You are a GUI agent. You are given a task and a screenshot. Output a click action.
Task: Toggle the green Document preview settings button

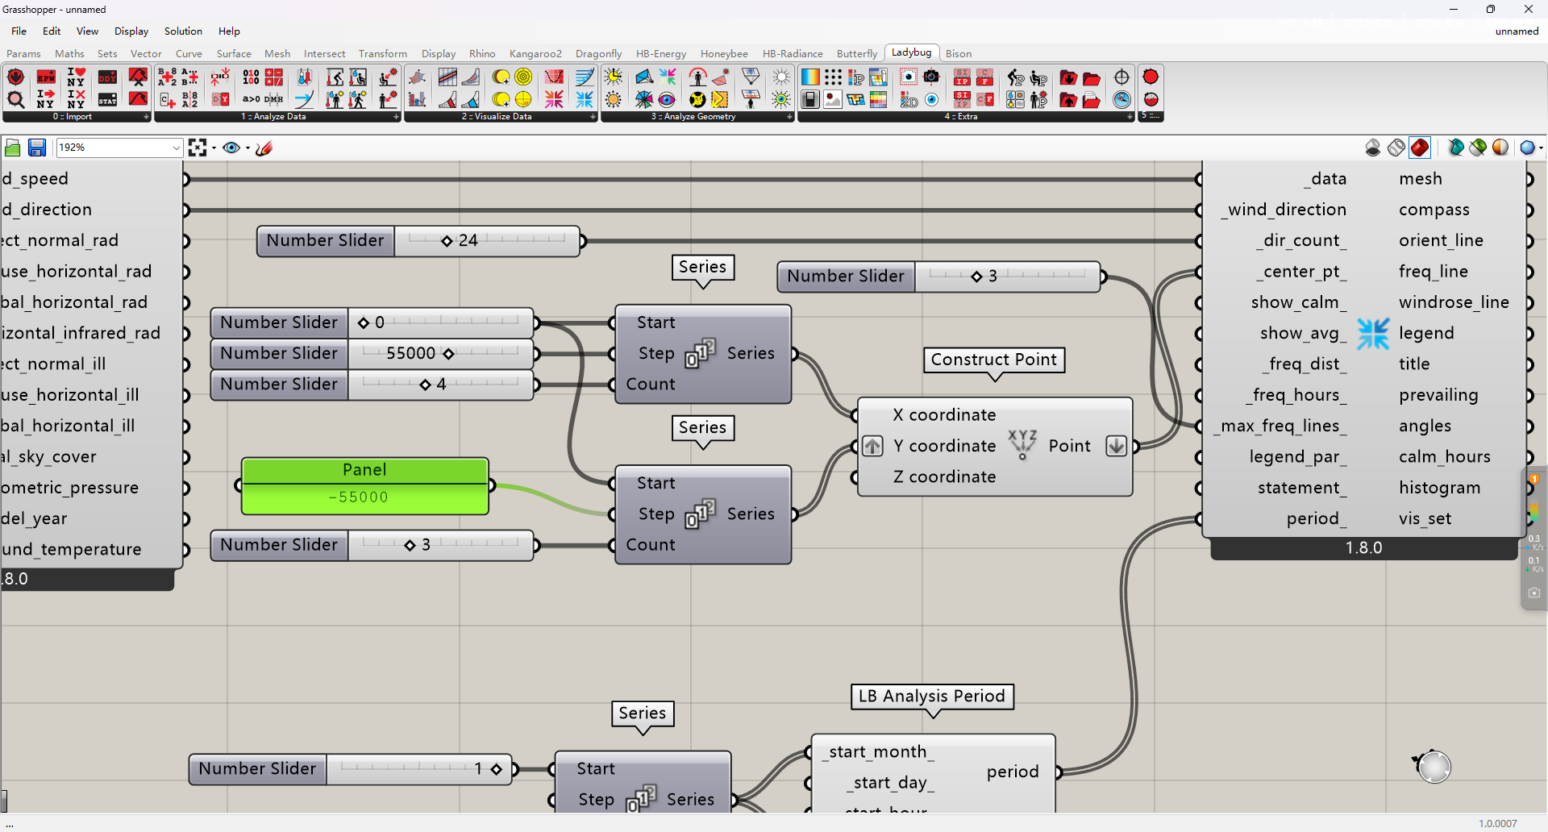pyautogui.click(x=1478, y=148)
